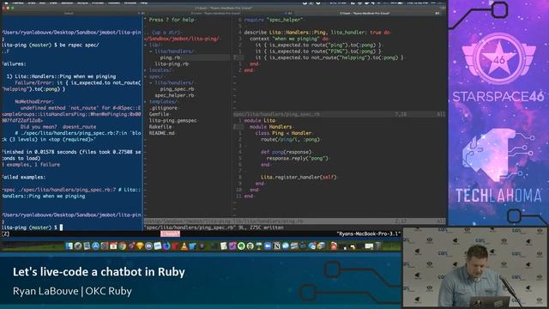Click 'Ryans-MacBook-Pro-3.1' in tmux status bar

(x=368, y=233)
